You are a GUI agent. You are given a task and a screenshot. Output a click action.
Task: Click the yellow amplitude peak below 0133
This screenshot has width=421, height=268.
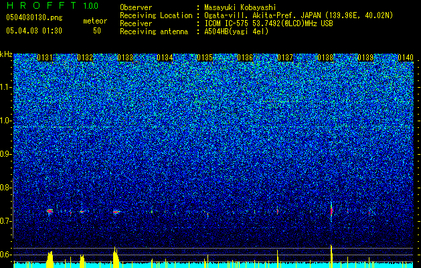click(116, 257)
